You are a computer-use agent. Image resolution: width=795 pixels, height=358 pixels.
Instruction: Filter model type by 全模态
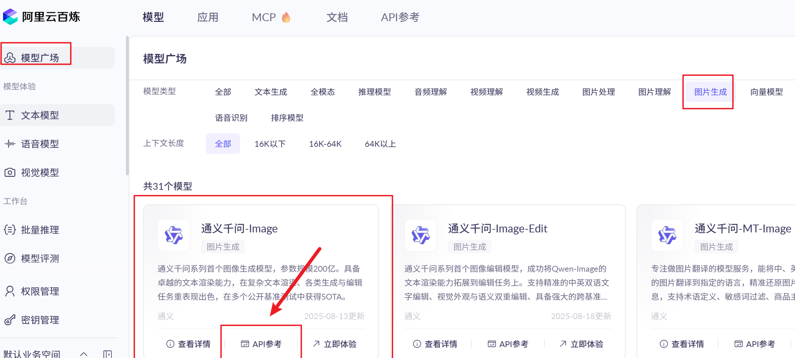(323, 92)
